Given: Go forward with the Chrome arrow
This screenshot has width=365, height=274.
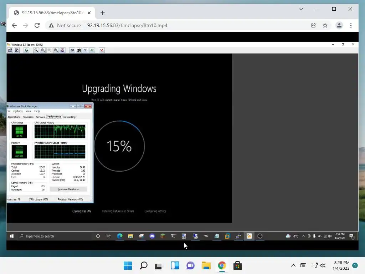Looking at the screenshot, I should pos(26,25).
